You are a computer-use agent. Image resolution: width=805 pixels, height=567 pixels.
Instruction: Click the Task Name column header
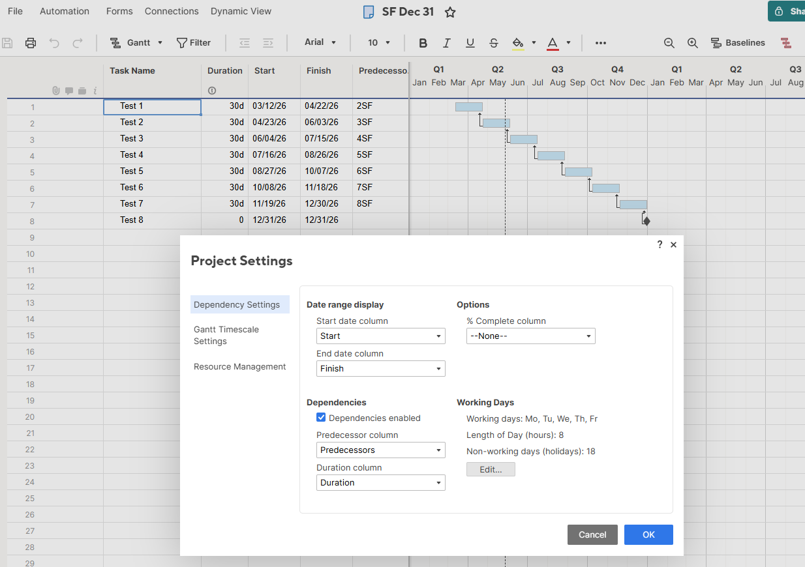point(132,70)
